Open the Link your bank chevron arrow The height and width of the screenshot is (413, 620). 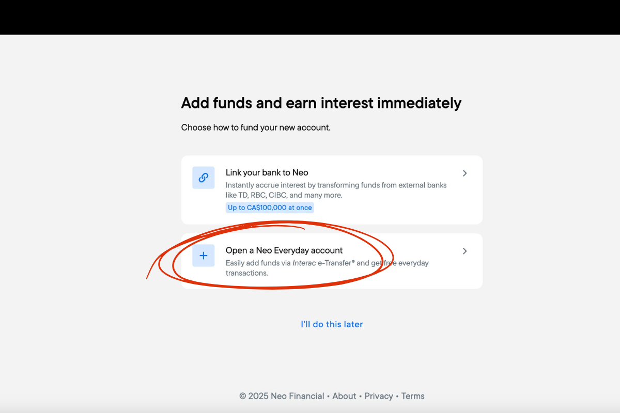pyautogui.click(x=464, y=173)
